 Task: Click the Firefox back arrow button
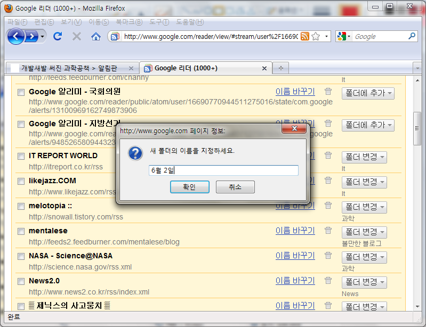[x=16, y=36]
